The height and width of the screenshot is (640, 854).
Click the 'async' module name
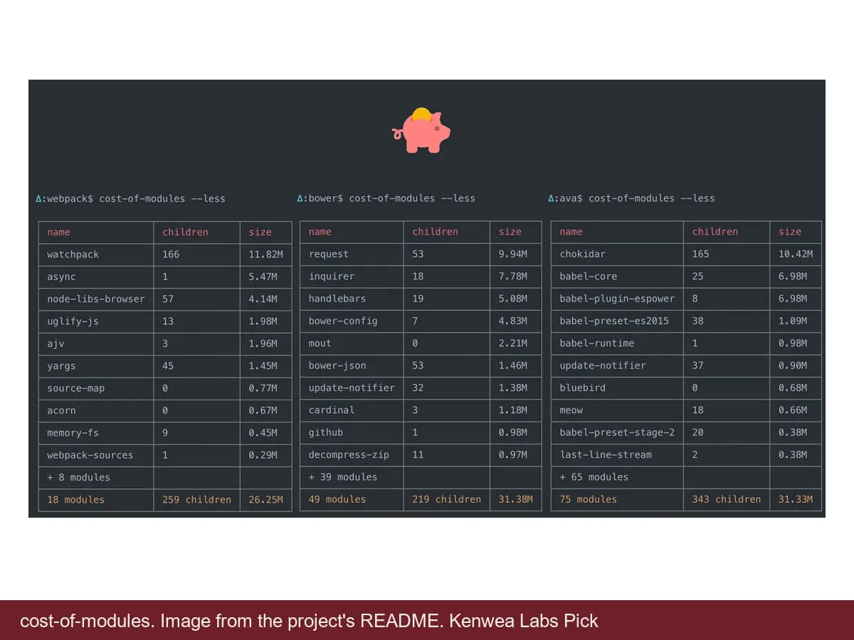tap(61, 277)
